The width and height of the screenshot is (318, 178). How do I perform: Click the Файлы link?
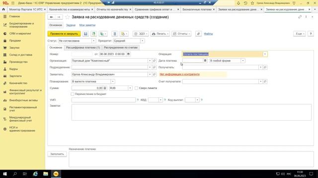208,34
